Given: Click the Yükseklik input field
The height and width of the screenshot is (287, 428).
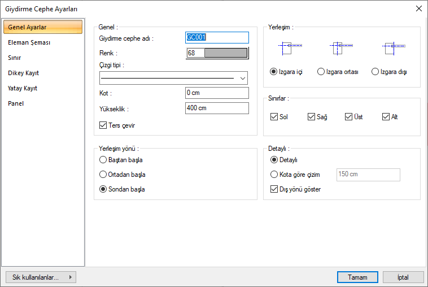Looking at the screenshot, I should pos(217,108).
